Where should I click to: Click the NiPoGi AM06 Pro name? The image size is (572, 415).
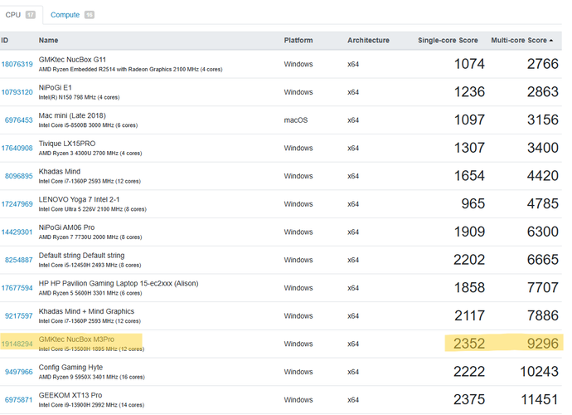click(x=66, y=227)
